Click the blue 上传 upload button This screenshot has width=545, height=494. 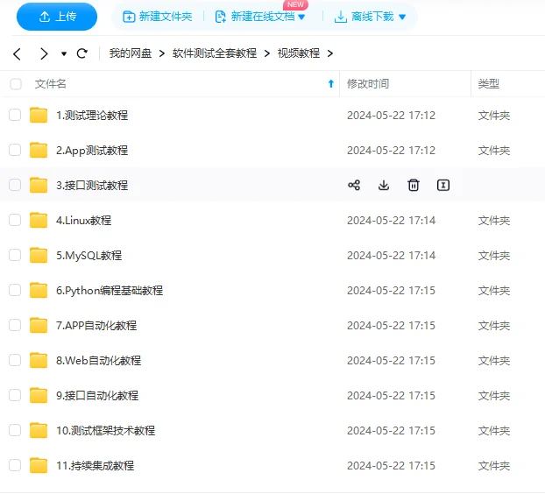(x=57, y=17)
